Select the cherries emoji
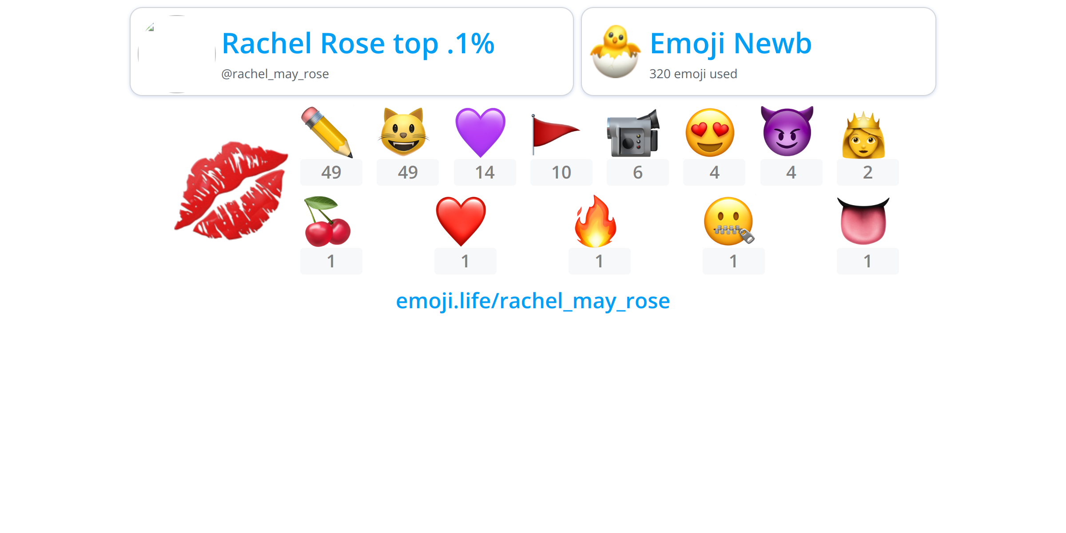The height and width of the screenshot is (533, 1066). [328, 221]
